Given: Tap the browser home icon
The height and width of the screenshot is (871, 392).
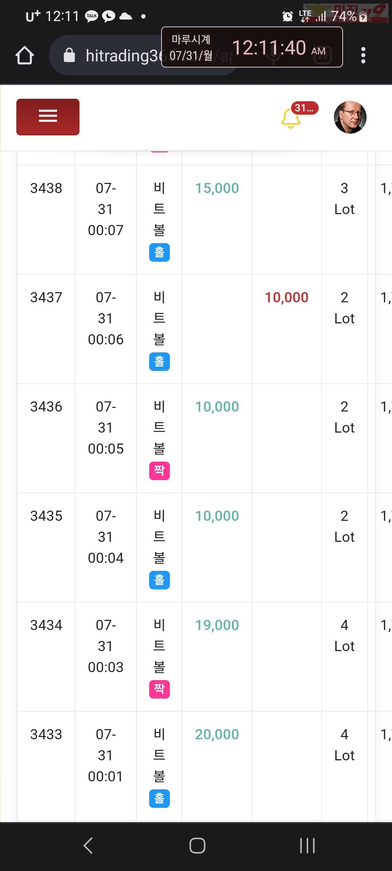Looking at the screenshot, I should pos(25,55).
